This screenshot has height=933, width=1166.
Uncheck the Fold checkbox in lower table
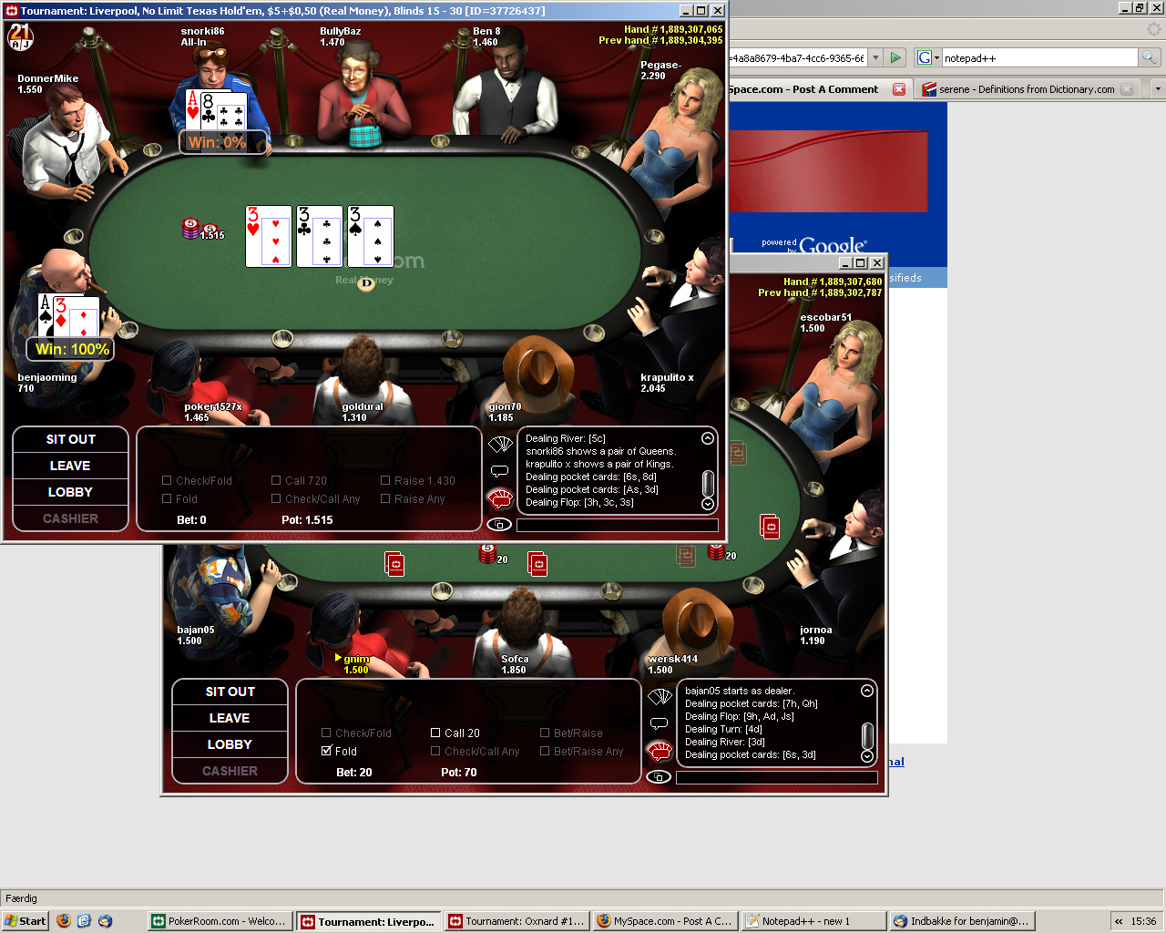(326, 751)
